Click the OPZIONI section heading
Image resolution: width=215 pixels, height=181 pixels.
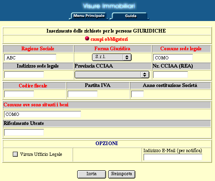(106, 143)
